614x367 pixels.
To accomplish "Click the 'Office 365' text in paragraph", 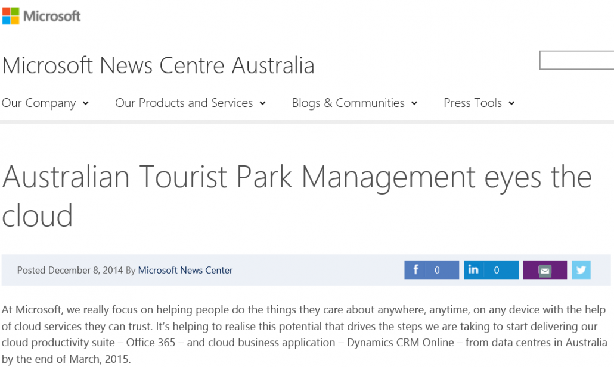I will [151, 343].
